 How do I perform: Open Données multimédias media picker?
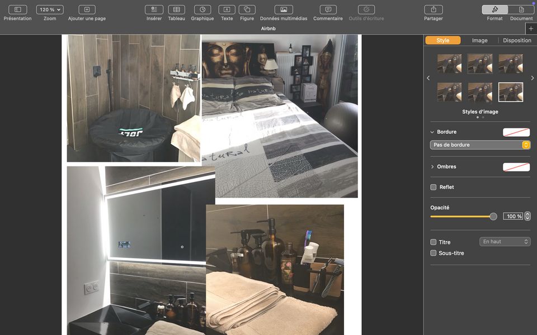click(284, 9)
